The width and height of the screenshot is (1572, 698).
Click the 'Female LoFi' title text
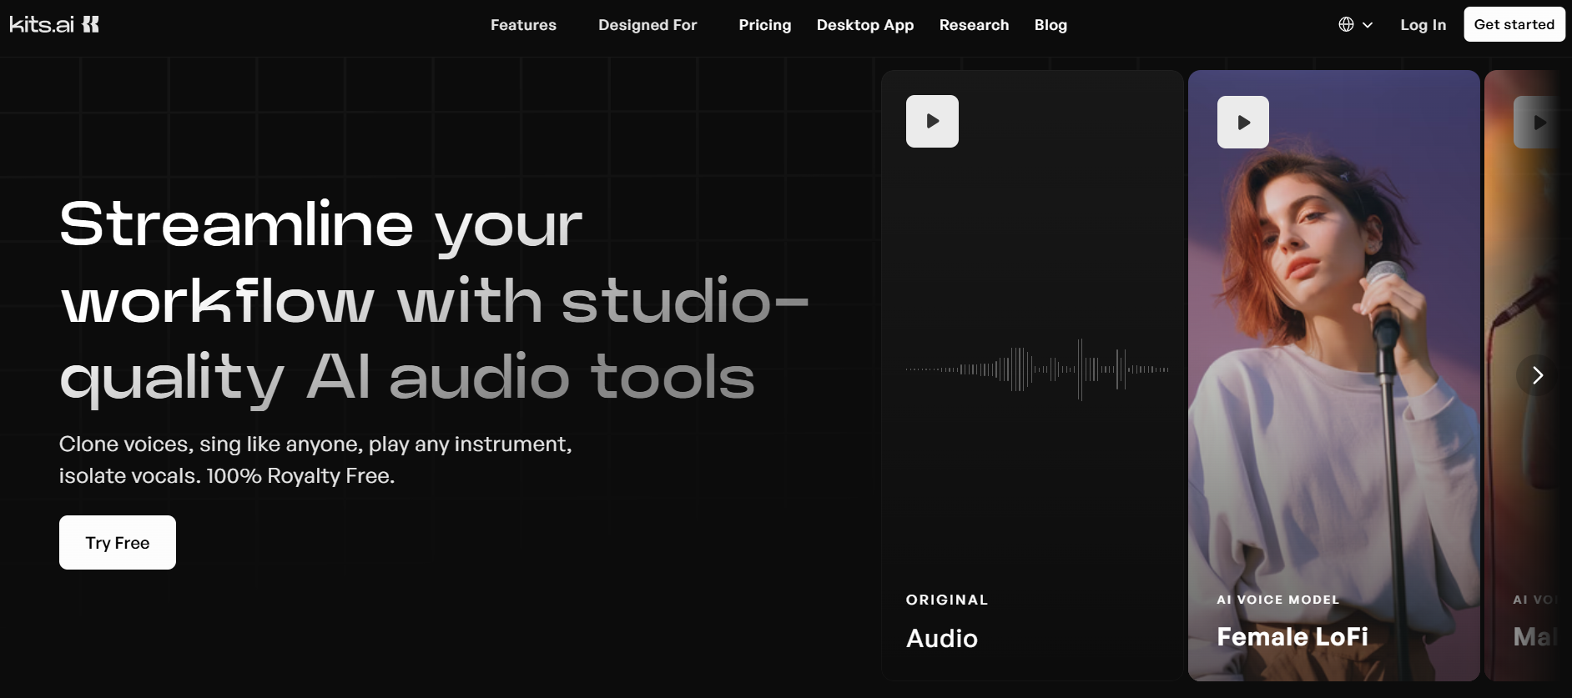[x=1292, y=636]
